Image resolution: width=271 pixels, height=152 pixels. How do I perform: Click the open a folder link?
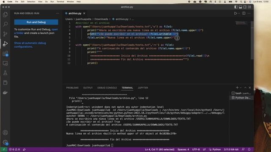pyautogui.click(x=36, y=31)
